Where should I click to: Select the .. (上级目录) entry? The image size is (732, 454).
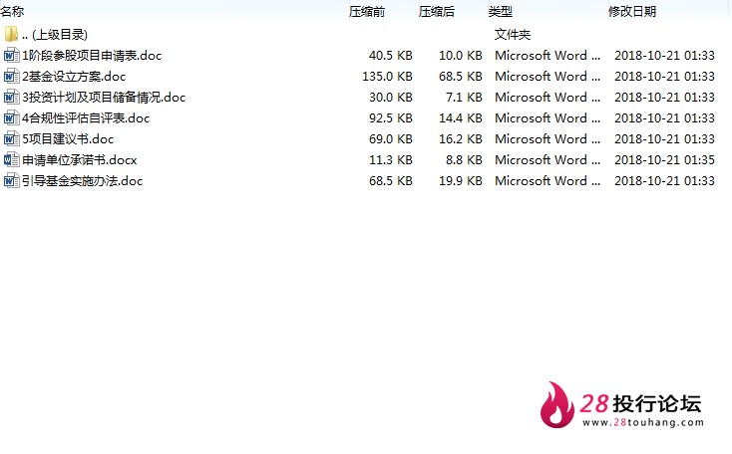(x=55, y=35)
